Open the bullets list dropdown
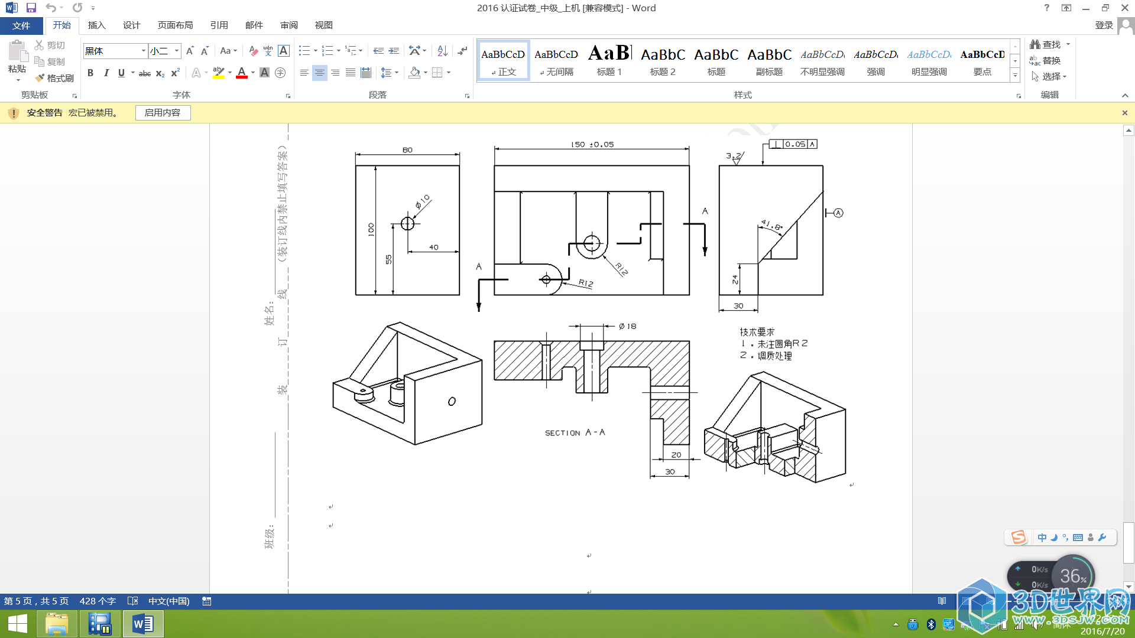The image size is (1135, 638). 316,51
